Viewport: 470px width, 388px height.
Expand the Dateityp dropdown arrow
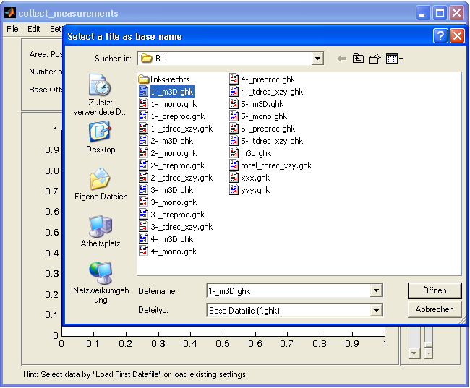376,311
